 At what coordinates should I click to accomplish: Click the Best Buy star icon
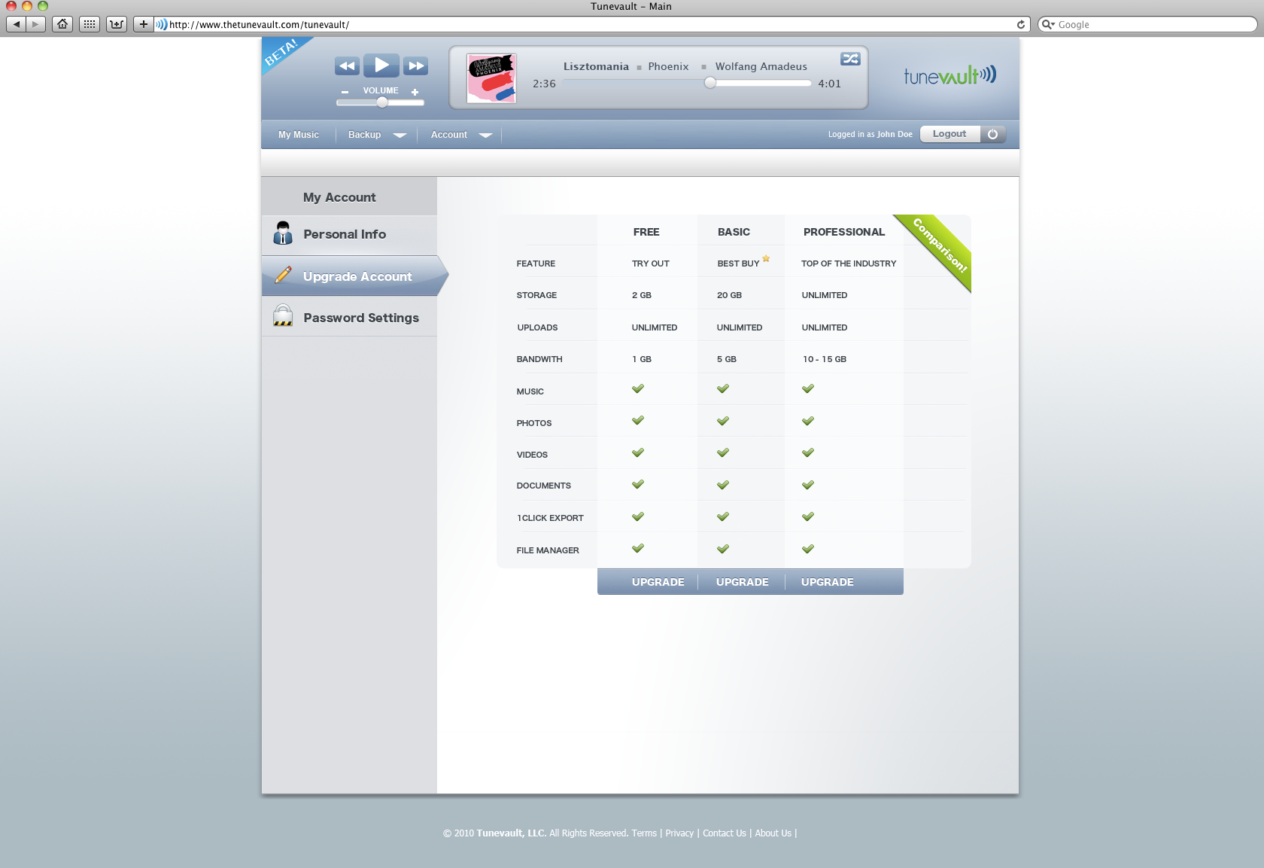[766, 258]
